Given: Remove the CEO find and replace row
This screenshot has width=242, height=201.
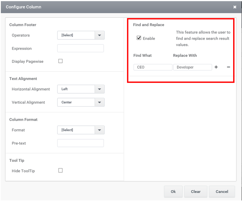Looking at the screenshot, I should pyautogui.click(x=228, y=67).
